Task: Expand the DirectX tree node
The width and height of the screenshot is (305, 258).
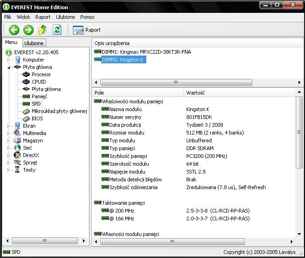Action: pyautogui.click(x=8, y=155)
